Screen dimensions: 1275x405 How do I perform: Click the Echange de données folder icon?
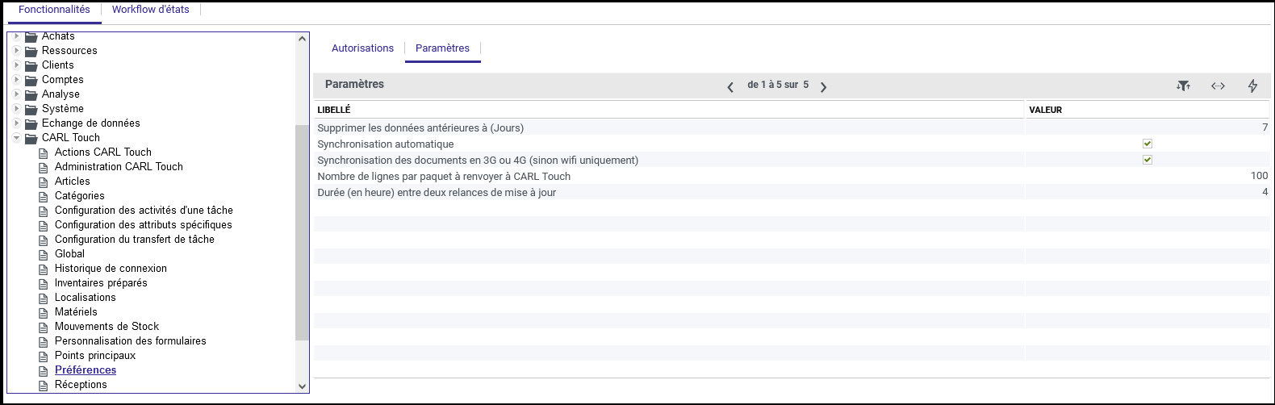click(x=31, y=123)
